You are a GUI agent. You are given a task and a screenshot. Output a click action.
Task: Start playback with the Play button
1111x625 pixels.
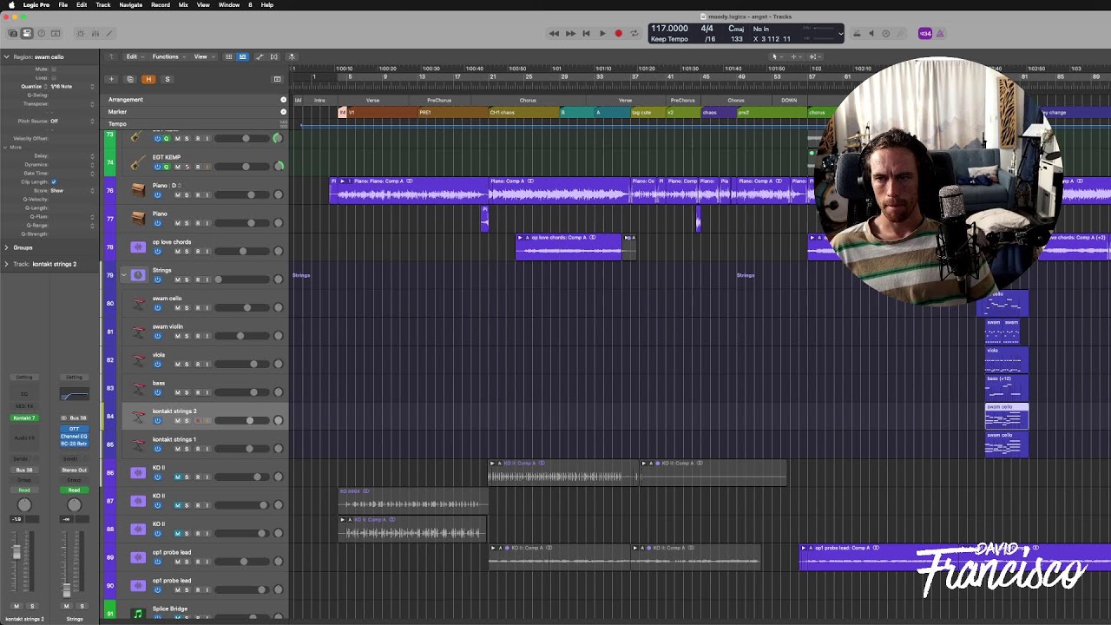point(602,34)
